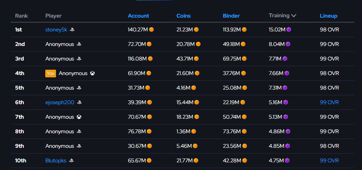Click the PlayStation icon next to ejoseph200
Image resolution: width=362 pixels, height=170 pixels.
pos(79,102)
